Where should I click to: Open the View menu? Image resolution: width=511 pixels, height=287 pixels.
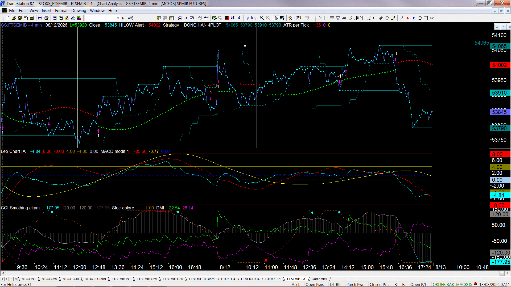pos(34,11)
